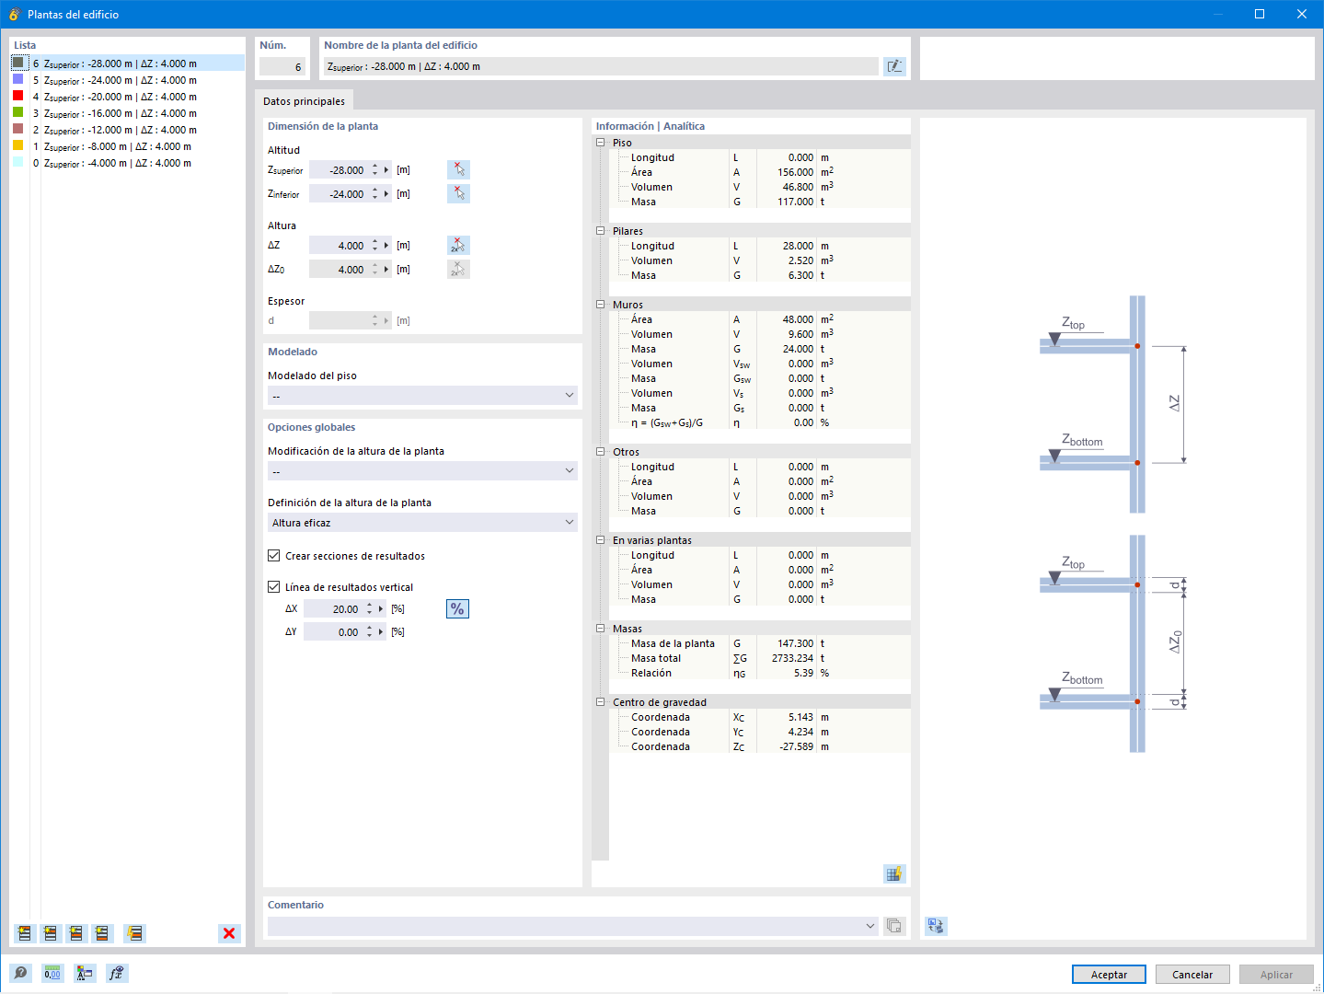
Task: Select story 2 with Zsuperior -12.000 m
Action: tap(128, 130)
